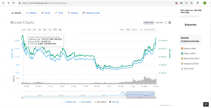
Task: Set zoom to ALL
Action: coord(60,30)
